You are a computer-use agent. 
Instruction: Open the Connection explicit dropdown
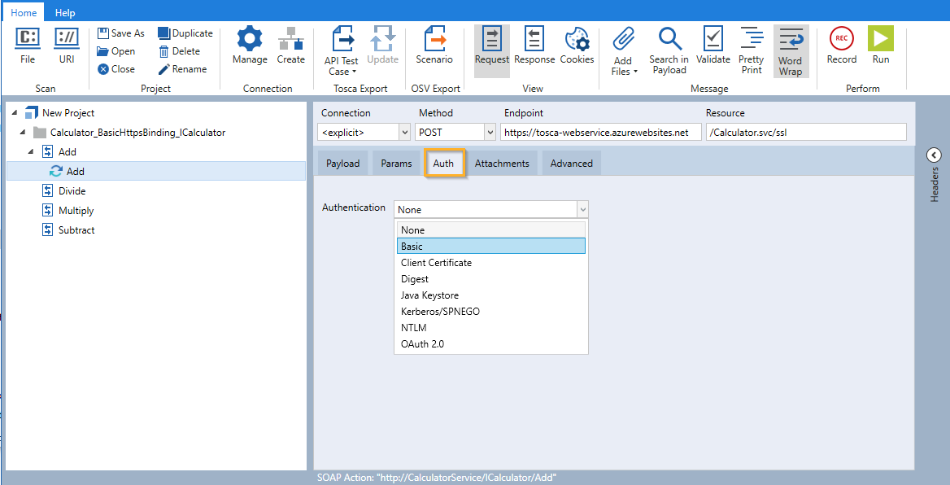404,132
